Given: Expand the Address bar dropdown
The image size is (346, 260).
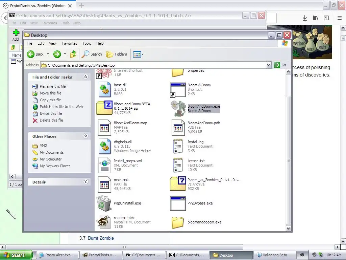Looking at the screenshot, I should coord(269,65).
